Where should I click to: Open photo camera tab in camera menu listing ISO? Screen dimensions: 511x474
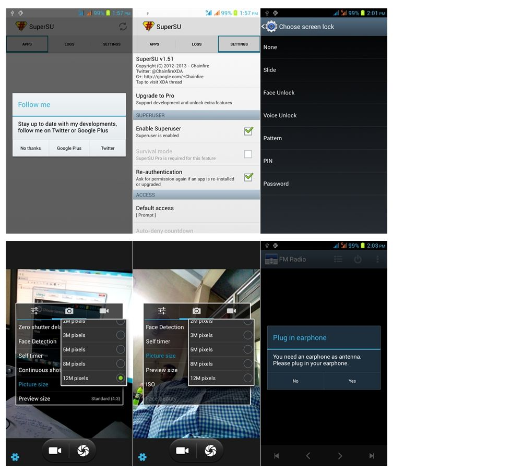pyautogui.click(x=196, y=311)
